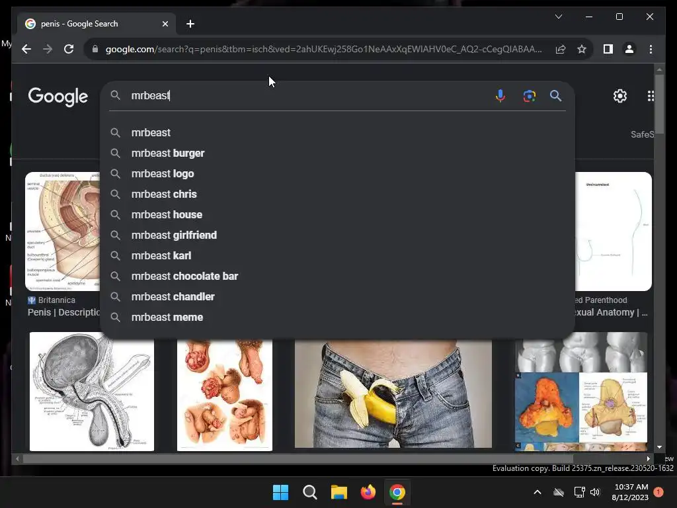
Task: Choose suggestion 'mrbeast girlfriend'
Action: (338, 235)
